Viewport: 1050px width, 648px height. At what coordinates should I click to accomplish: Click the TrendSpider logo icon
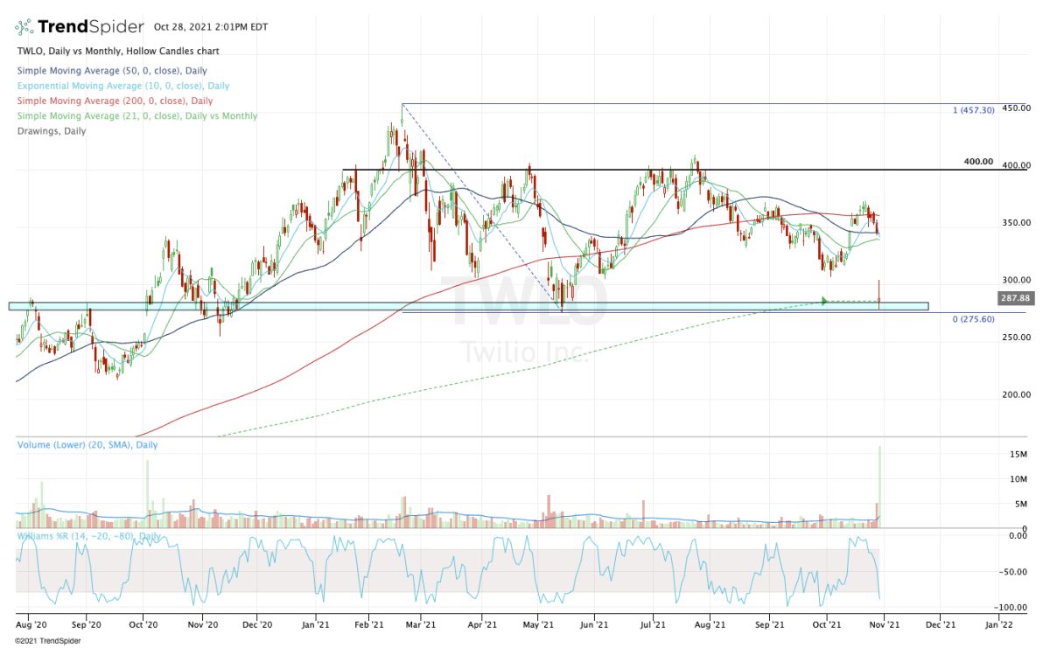[25, 27]
